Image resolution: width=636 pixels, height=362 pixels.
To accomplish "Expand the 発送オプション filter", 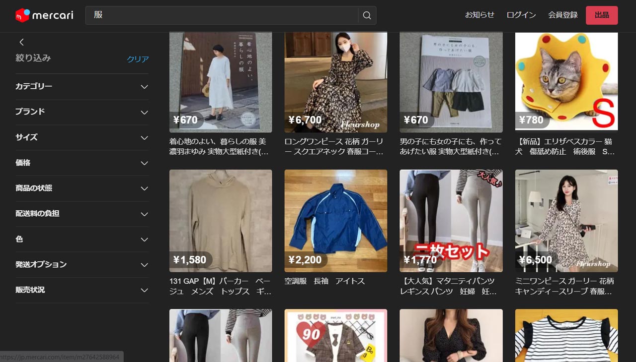I will (x=82, y=265).
